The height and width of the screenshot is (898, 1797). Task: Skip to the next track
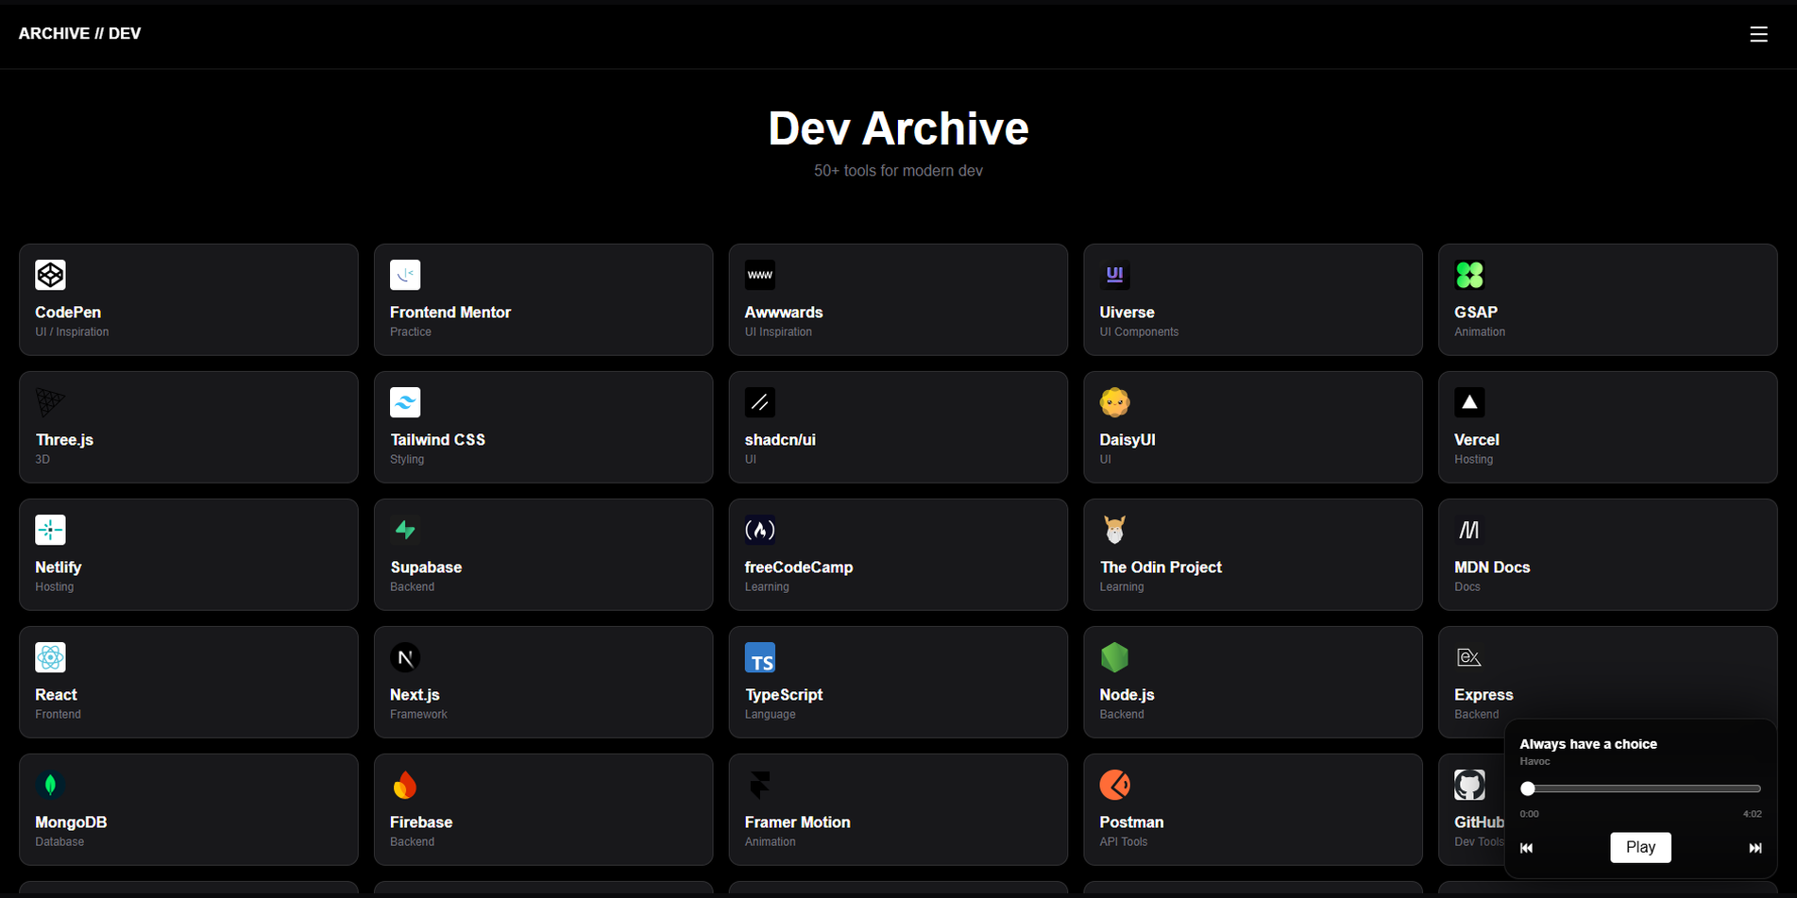[x=1755, y=848]
